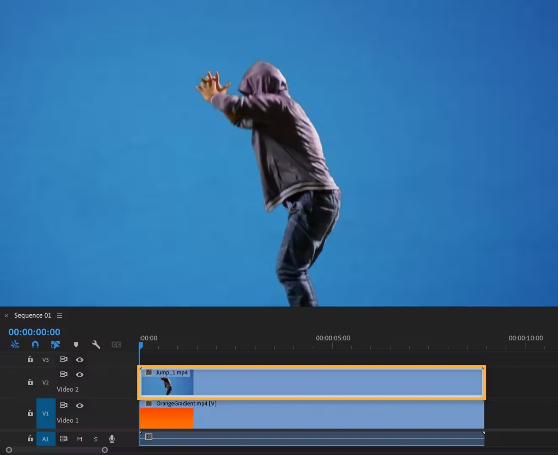This screenshot has width=558, height=455.
Task: Target the V2 track label
Action: tap(45, 383)
